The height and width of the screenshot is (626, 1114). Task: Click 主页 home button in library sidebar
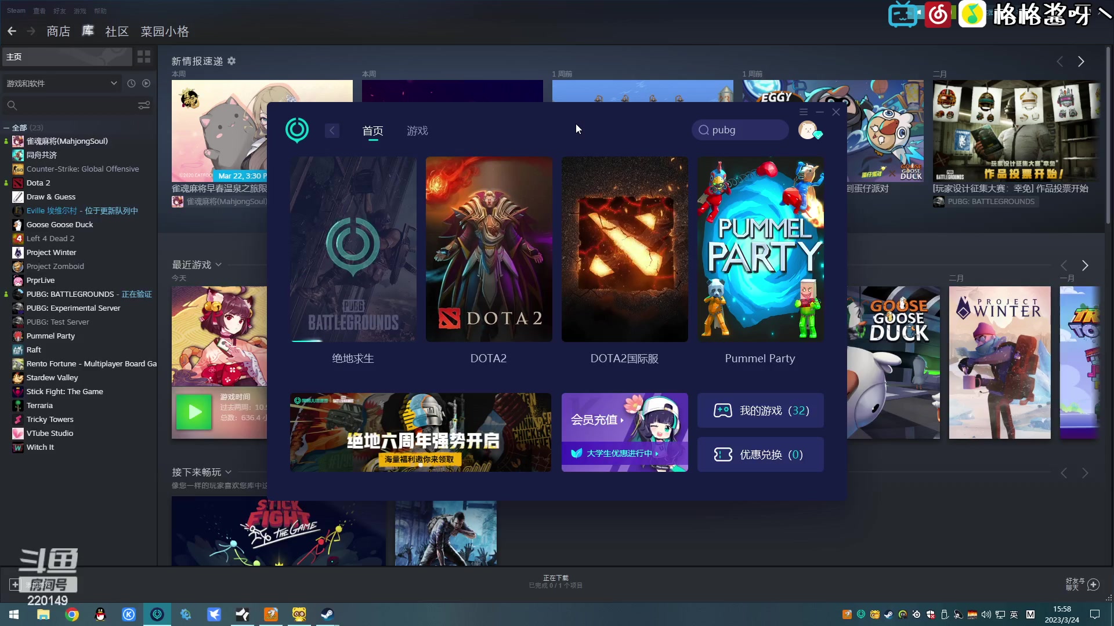pos(67,57)
